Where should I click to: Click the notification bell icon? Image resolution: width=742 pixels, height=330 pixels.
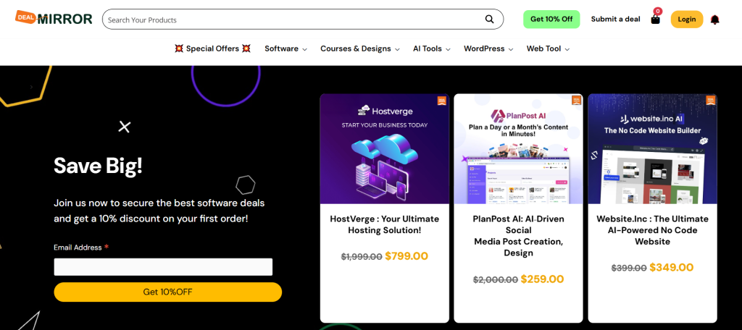tap(714, 20)
